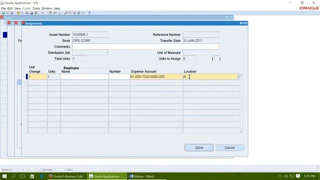This screenshot has width=320, height=180.
Task: Switch to Oracle E-Business Suite taskbar button
Action: (x=66, y=176)
